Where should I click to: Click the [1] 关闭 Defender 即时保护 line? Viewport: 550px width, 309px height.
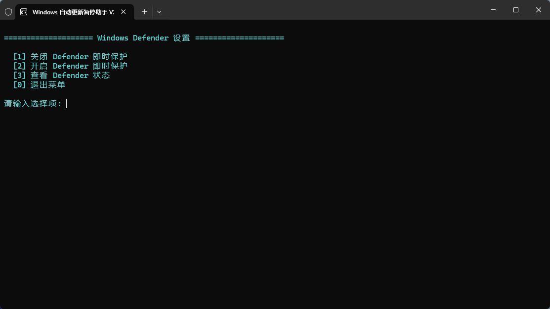[70, 57]
